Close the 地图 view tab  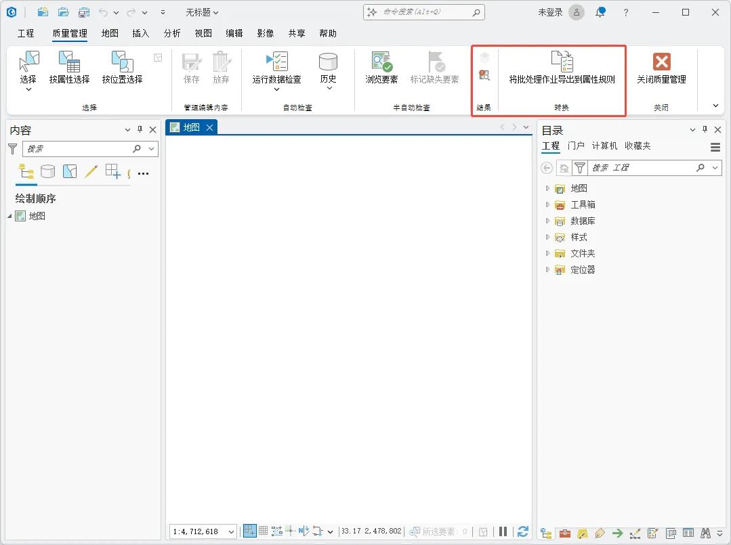coord(210,127)
